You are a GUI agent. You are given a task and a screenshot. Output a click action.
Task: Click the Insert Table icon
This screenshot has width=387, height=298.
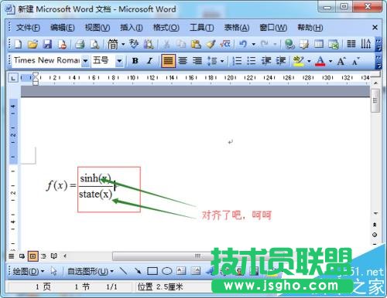(319, 44)
